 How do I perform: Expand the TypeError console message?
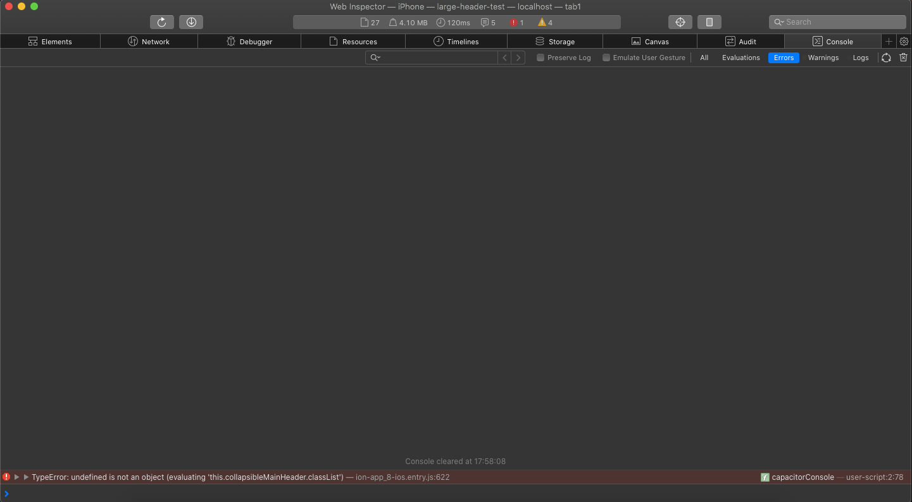pyautogui.click(x=16, y=477)
